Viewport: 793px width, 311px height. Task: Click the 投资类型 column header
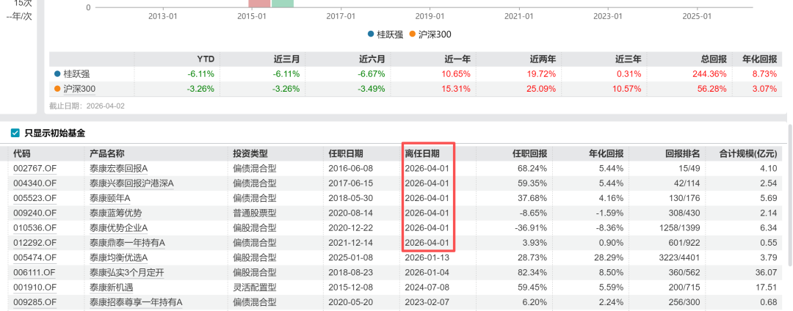coord(250,153)
